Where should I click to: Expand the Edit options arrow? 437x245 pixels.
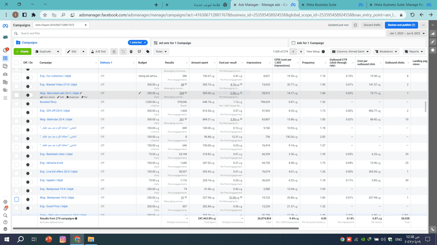pos(83,51)
